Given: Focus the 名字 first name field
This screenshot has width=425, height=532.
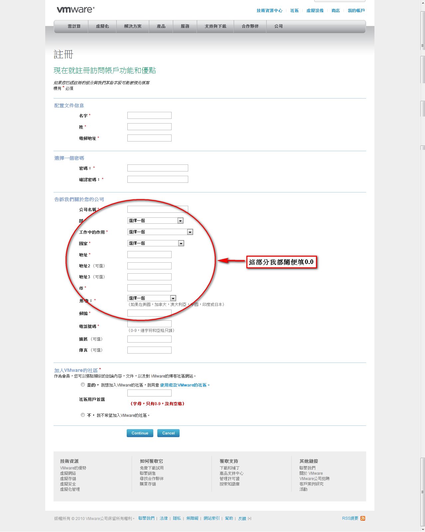Looking at the screenshot, I should (149, 116).
